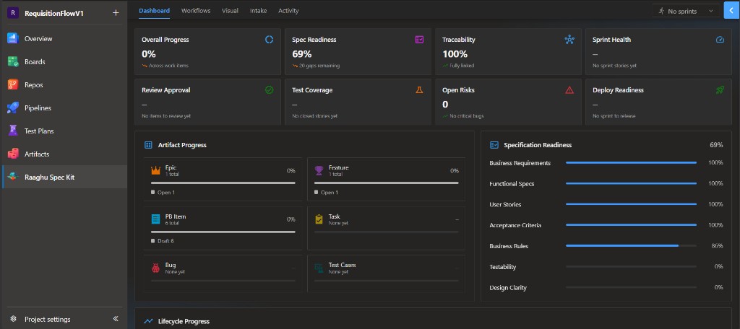Click the "Across work items" text
This screenshot has width=740, height=329.
click(x=168, y=66)
